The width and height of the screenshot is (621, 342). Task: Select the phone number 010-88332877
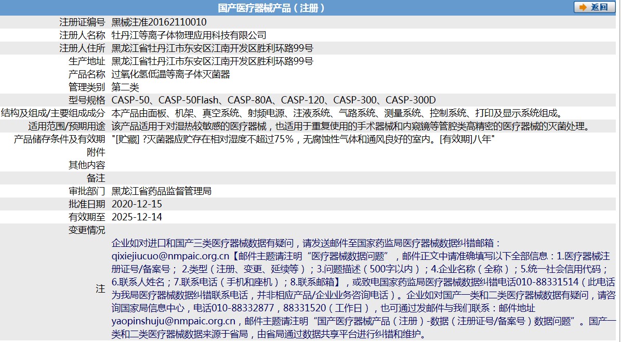point(243,308)
